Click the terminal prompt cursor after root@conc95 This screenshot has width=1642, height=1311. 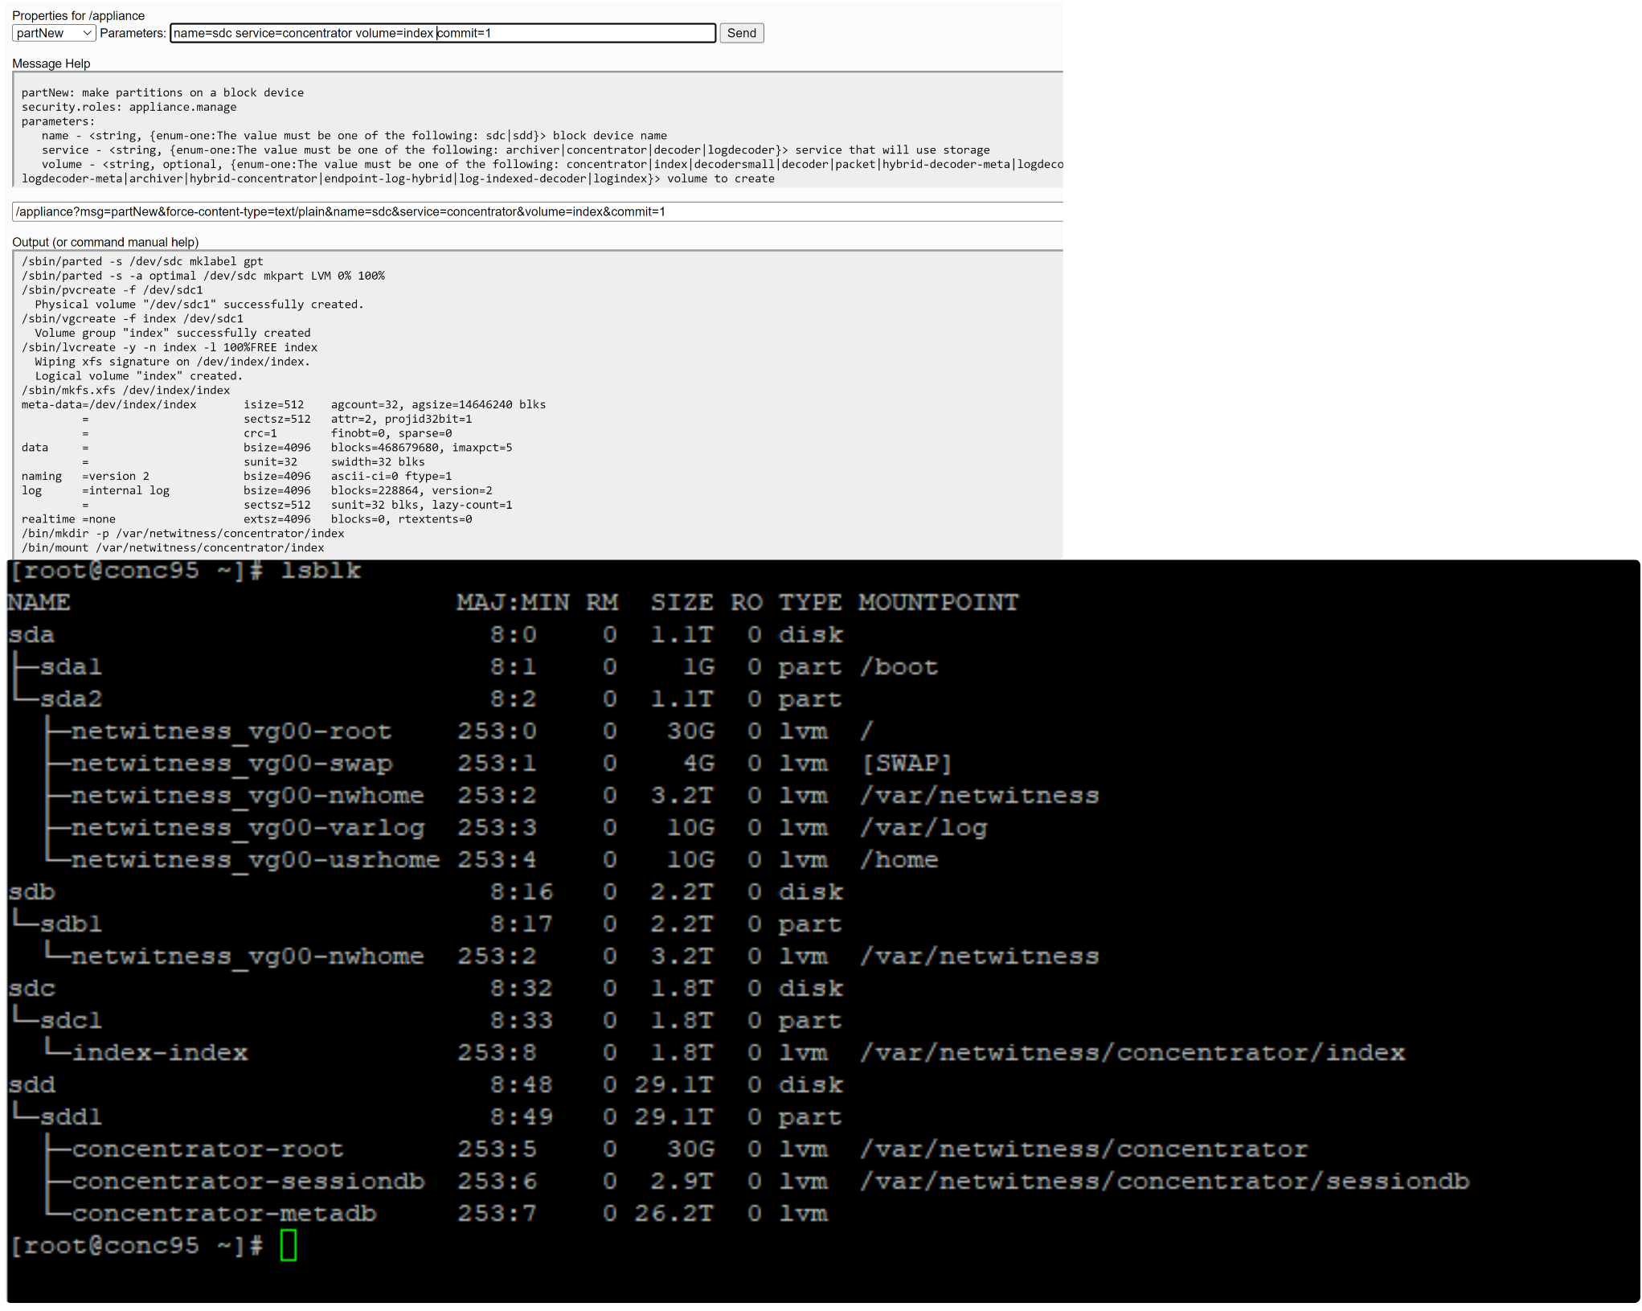point(288,1247)
